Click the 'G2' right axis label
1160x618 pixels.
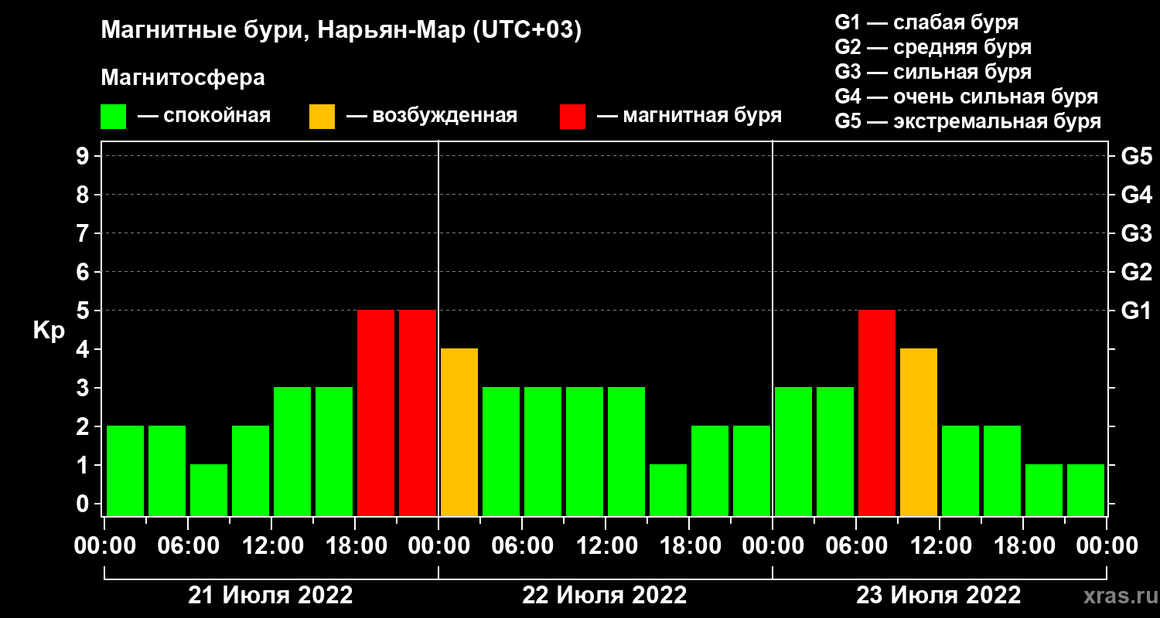point(1136,272)
